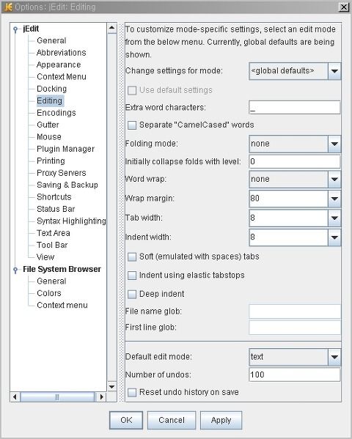The image size is (352, 439).
Task: Close the Options dialog with X icon
Action: point(344,7)
